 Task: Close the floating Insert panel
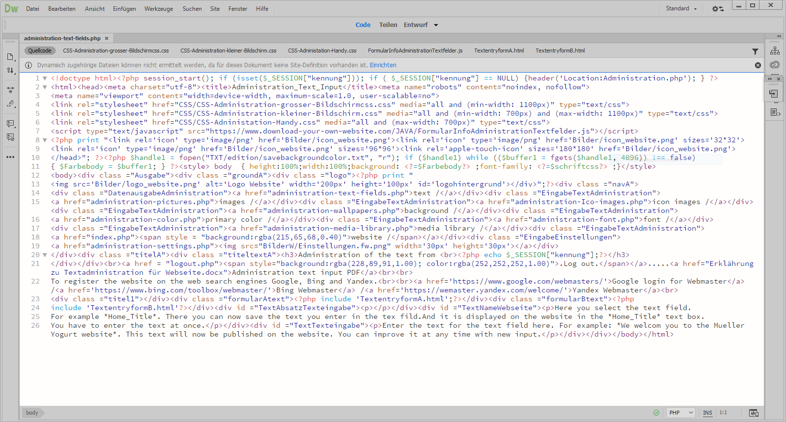(779, 79)
